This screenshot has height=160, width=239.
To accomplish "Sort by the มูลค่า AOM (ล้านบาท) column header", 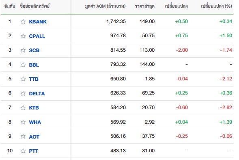I will tap(106, 6).
